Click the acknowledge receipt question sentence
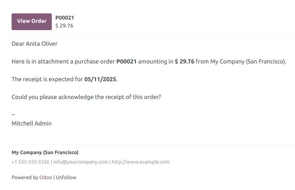The width and height of the screenshot is (295, 190). coord(86,97)
